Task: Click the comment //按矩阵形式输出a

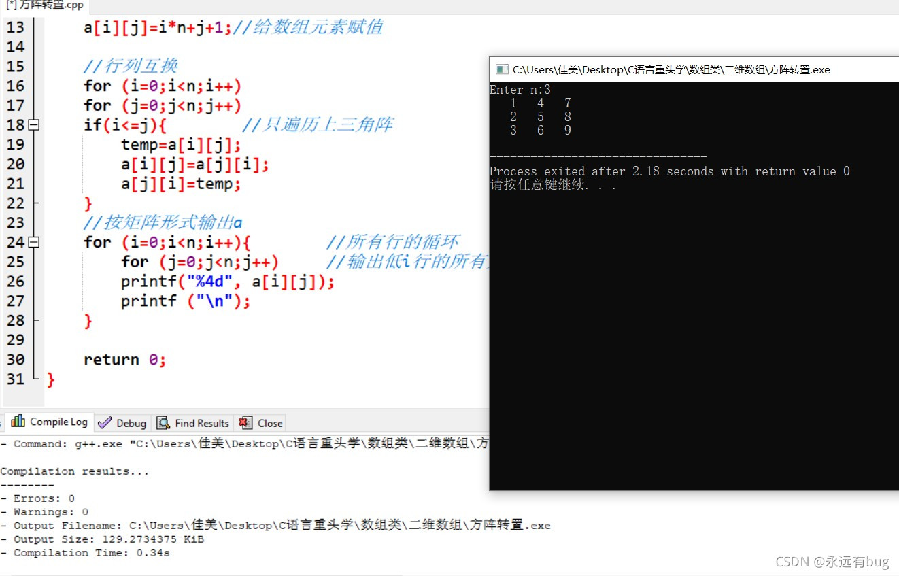Action: click(x=163, y=222)
